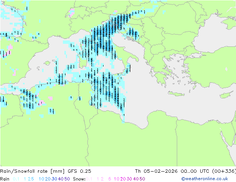Select the Snow legend value 30

click(x=130, y=179)
